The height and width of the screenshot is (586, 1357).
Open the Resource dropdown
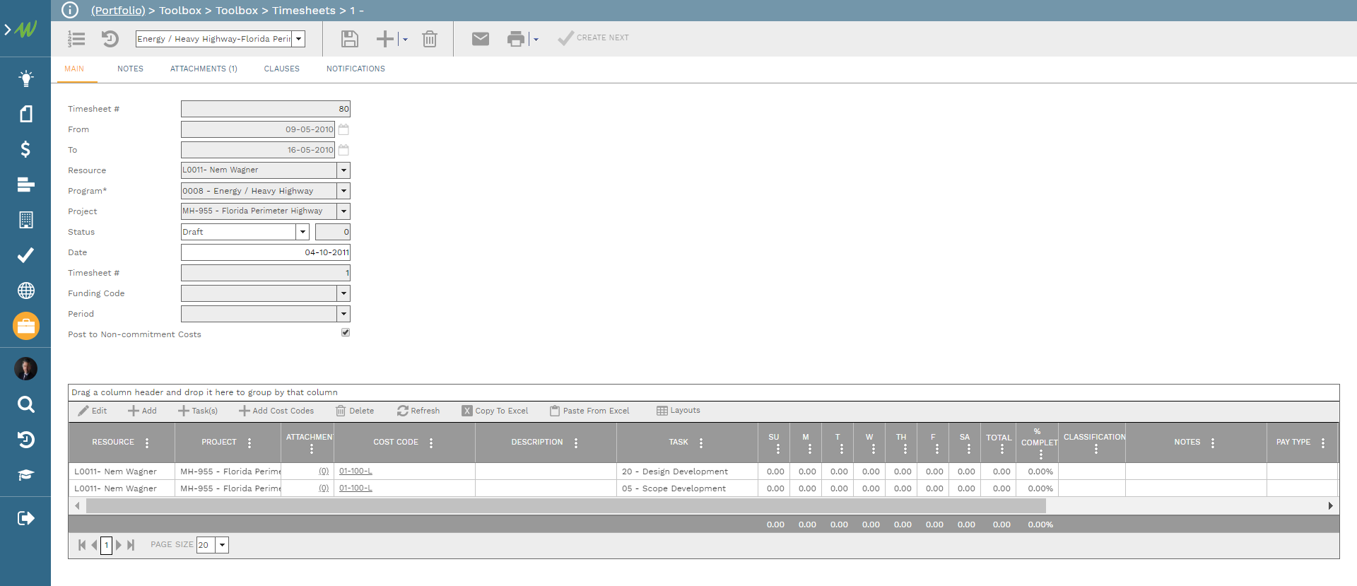coord(343,170)
